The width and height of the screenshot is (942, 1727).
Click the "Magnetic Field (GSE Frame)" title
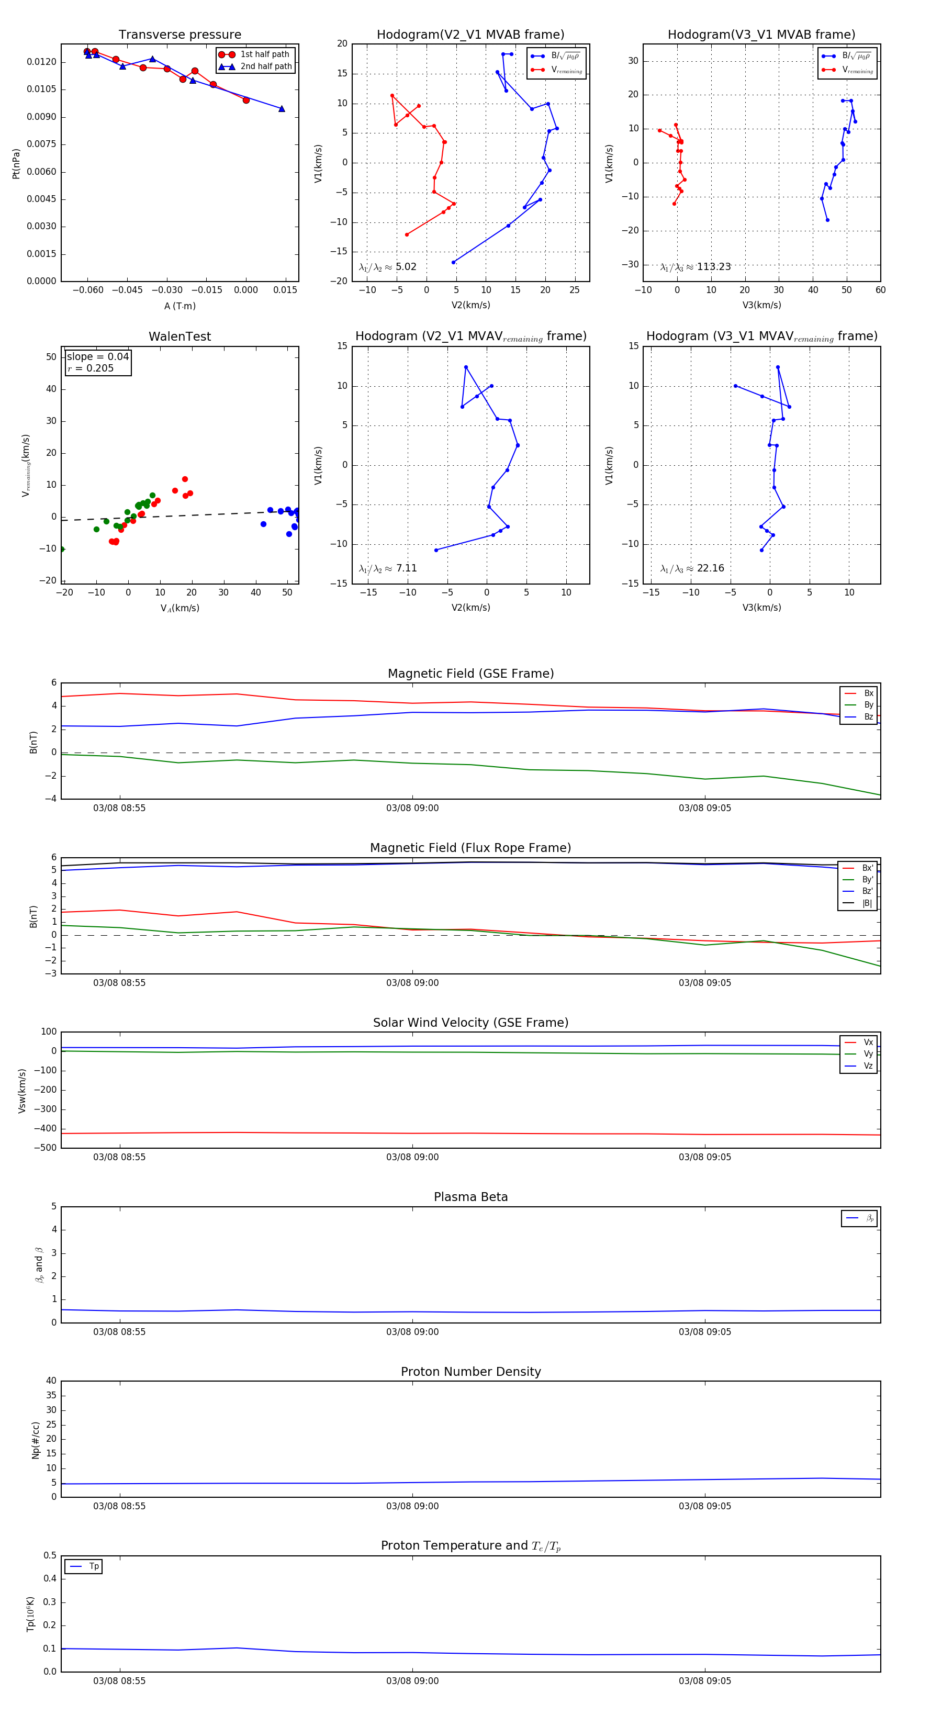(x=470, y=674)
